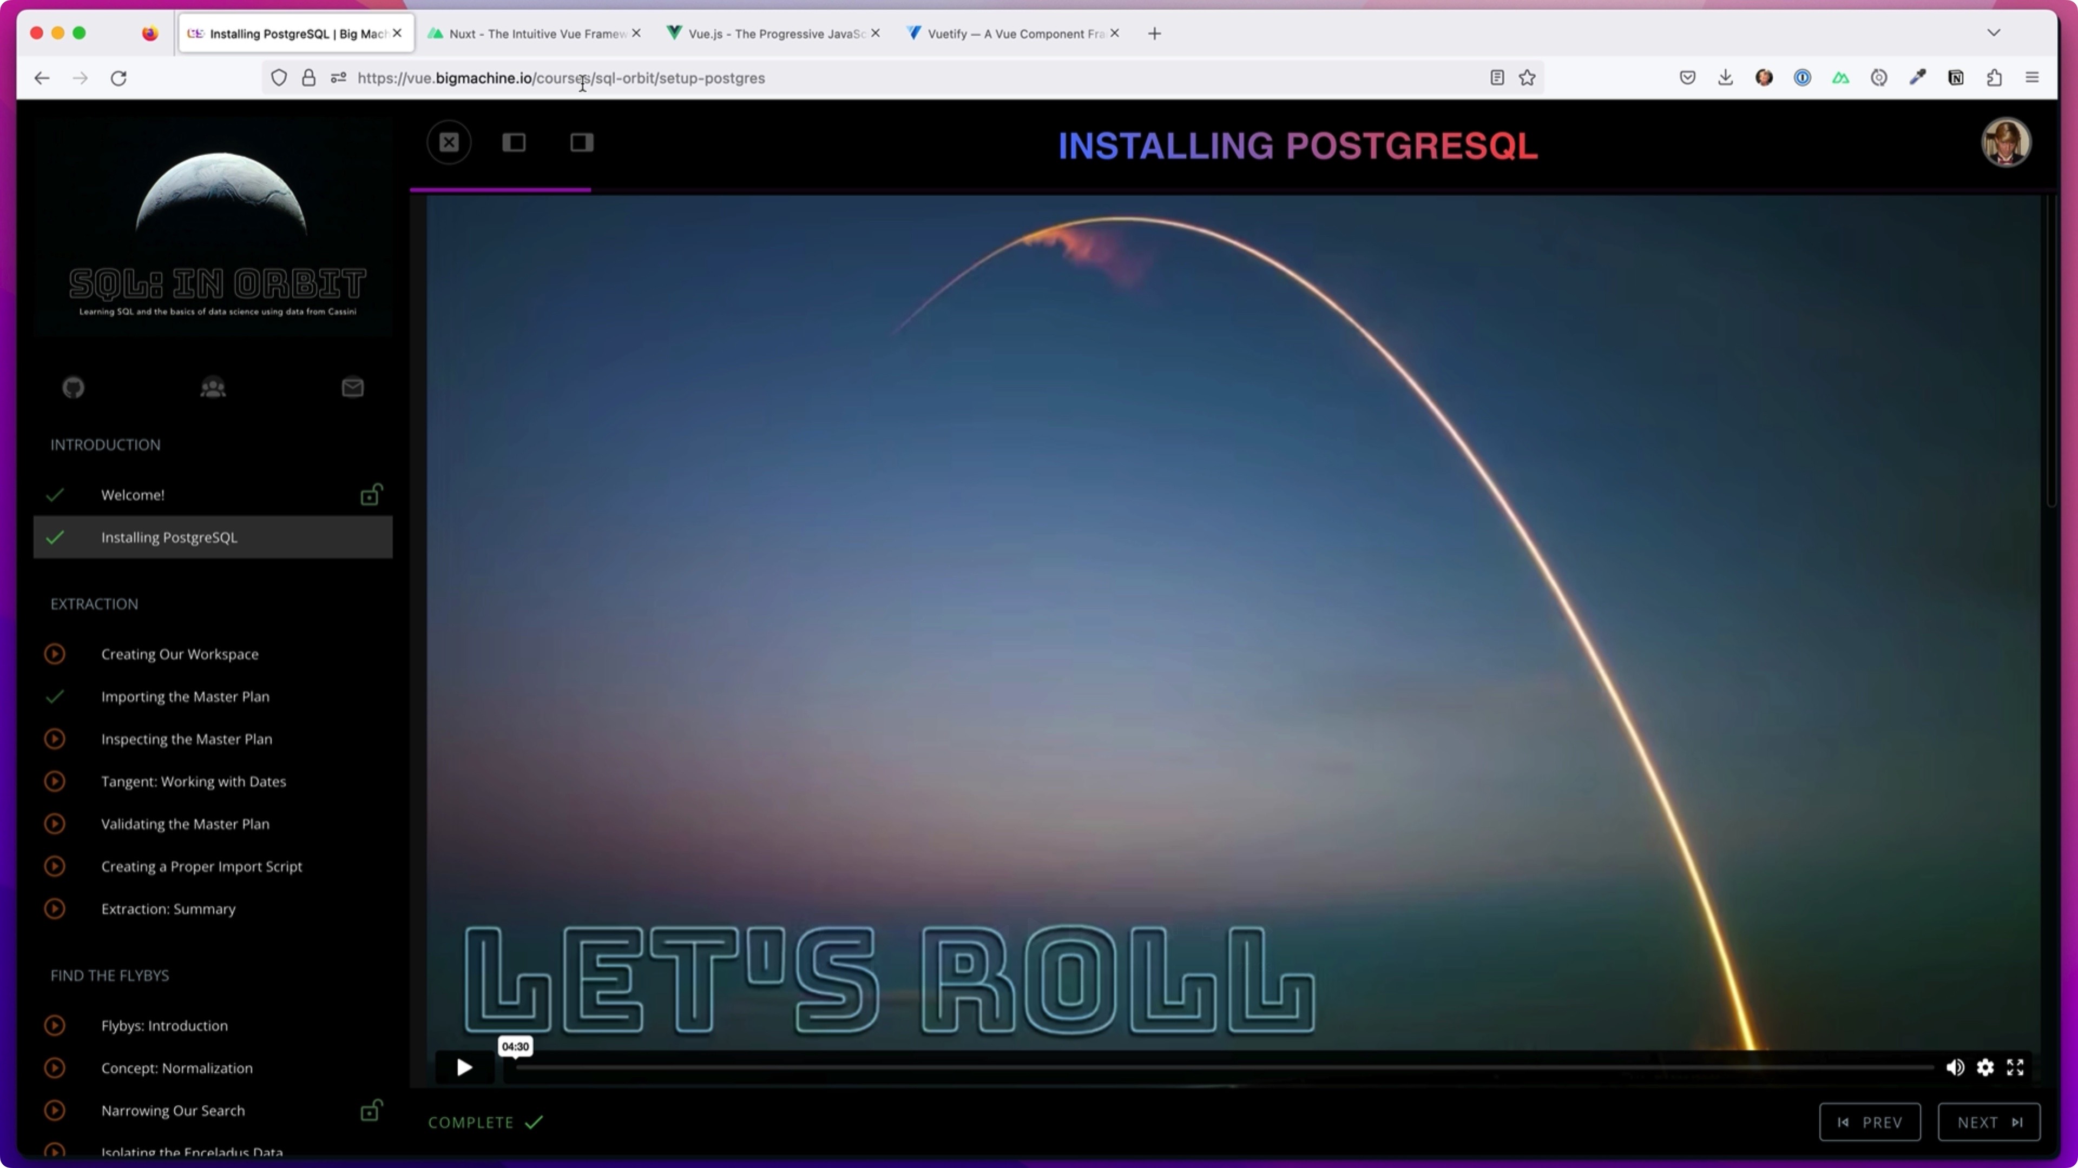2078x1168 pixels.
Task: Seek along the video progress bar
Action: 1225,1067
